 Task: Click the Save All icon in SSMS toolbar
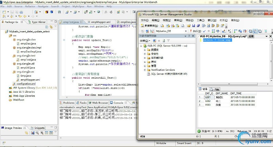198,26
